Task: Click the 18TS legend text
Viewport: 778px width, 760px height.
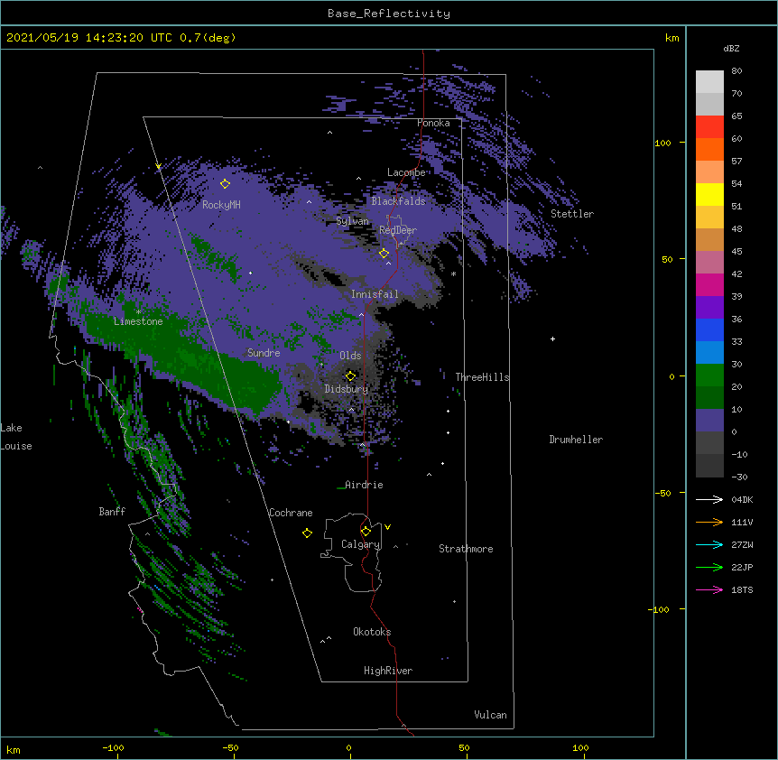Action: tap(742, 589)
